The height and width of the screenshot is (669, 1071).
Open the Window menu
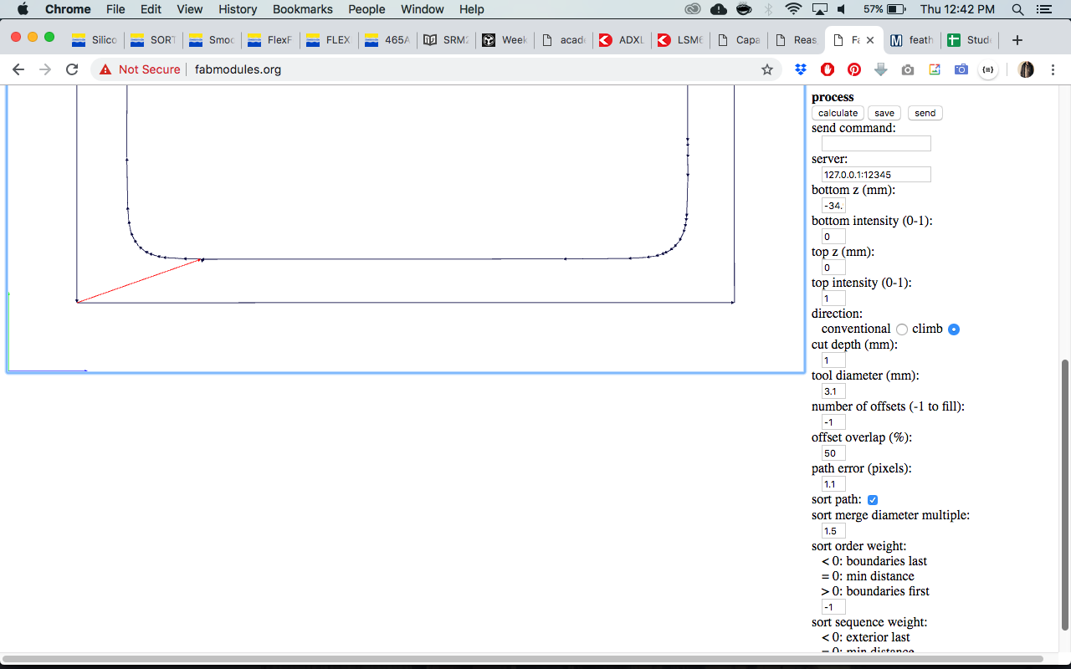[423, 9]
